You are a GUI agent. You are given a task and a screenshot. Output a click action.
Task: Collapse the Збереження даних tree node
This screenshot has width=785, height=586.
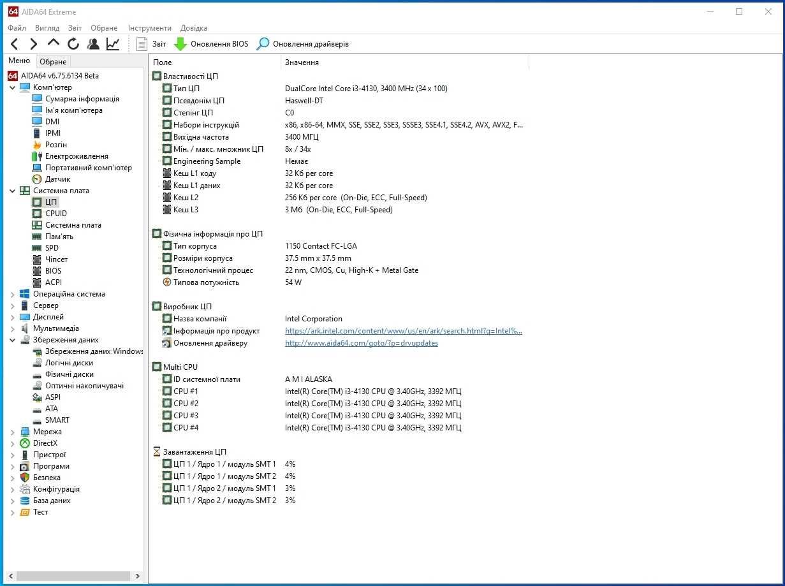coord(12,340)
